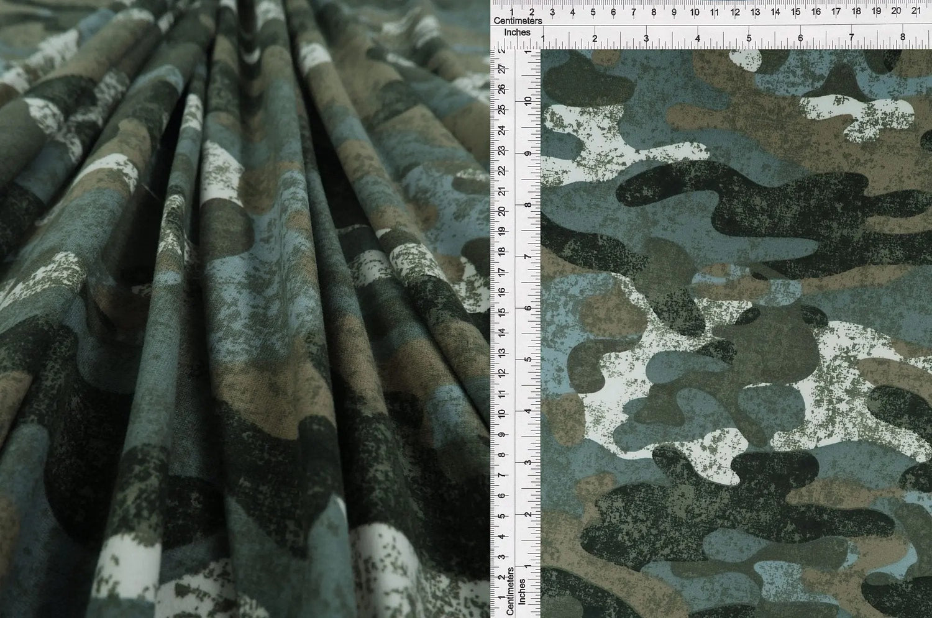Click the 6 inch mark on top ruler
Viewport: 932px width, 618px height.
click(x=800, y=39)
